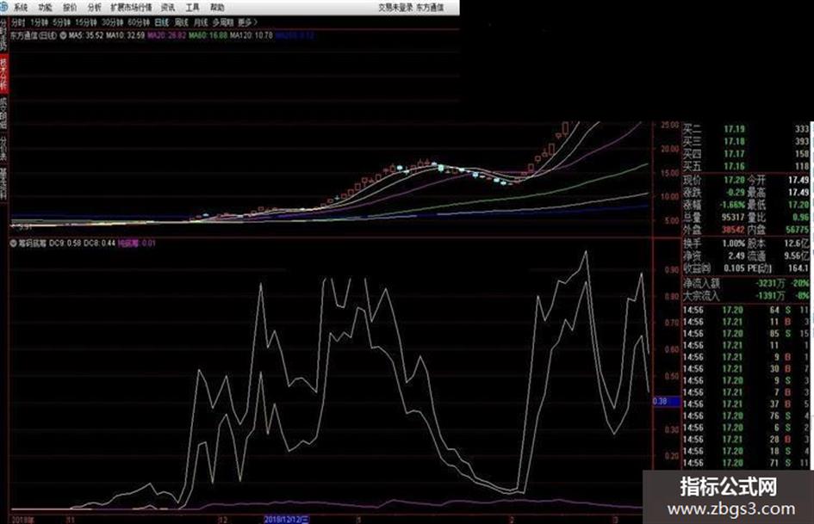The height and width of the screenshot is (524, 814).
Task: Click the 收益 value 0.105
Action: (735, 268)
